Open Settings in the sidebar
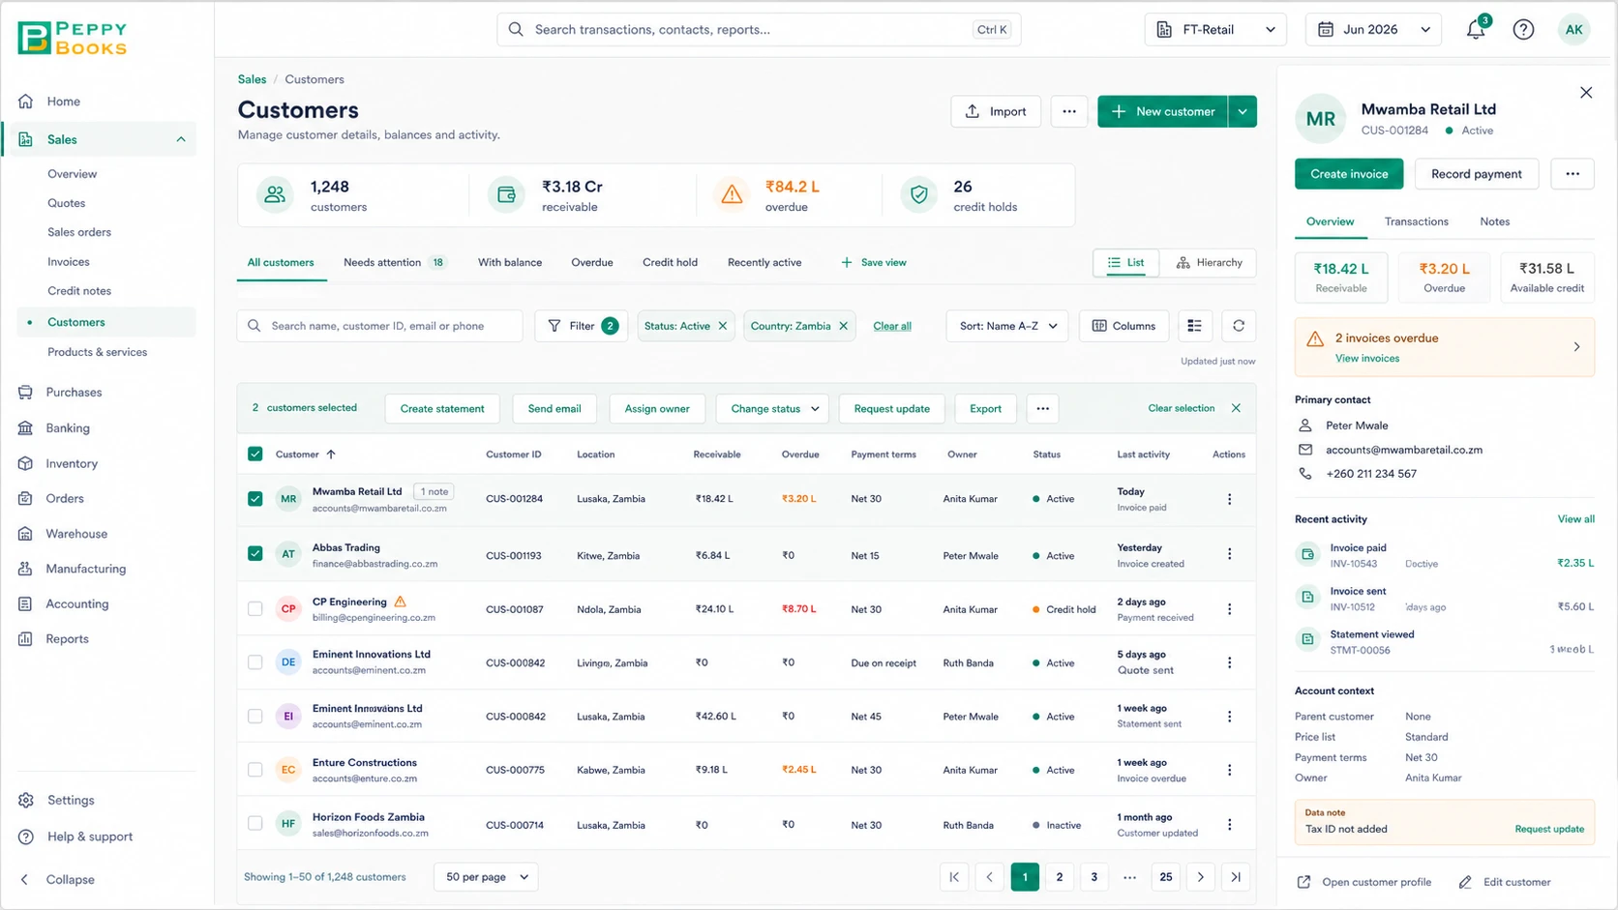This screenshot has height=910, width=1618. (x=71, y=801)
